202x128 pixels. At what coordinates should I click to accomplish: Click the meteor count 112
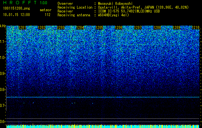48,15
